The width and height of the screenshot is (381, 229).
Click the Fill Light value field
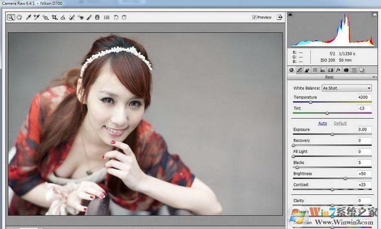364,151
